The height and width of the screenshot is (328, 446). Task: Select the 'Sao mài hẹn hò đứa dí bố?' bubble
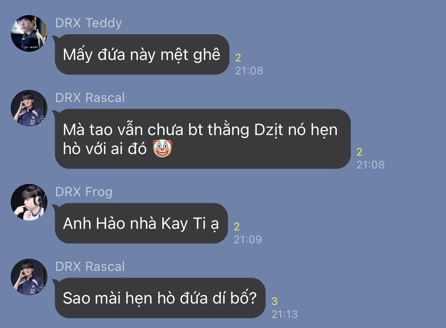coord(160,298)
